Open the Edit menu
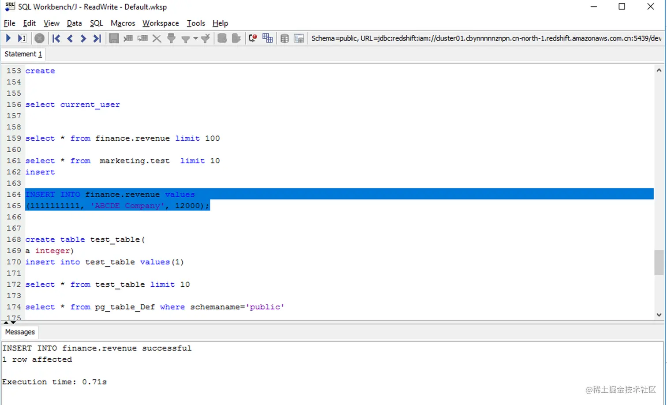The image size is (667, 405). [x=29, y=23]
